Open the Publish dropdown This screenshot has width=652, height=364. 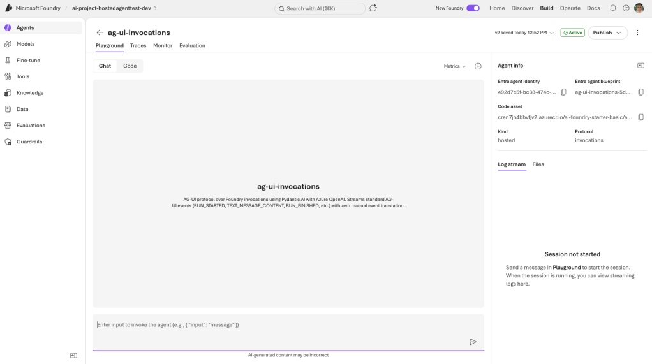tap(607, 33)
